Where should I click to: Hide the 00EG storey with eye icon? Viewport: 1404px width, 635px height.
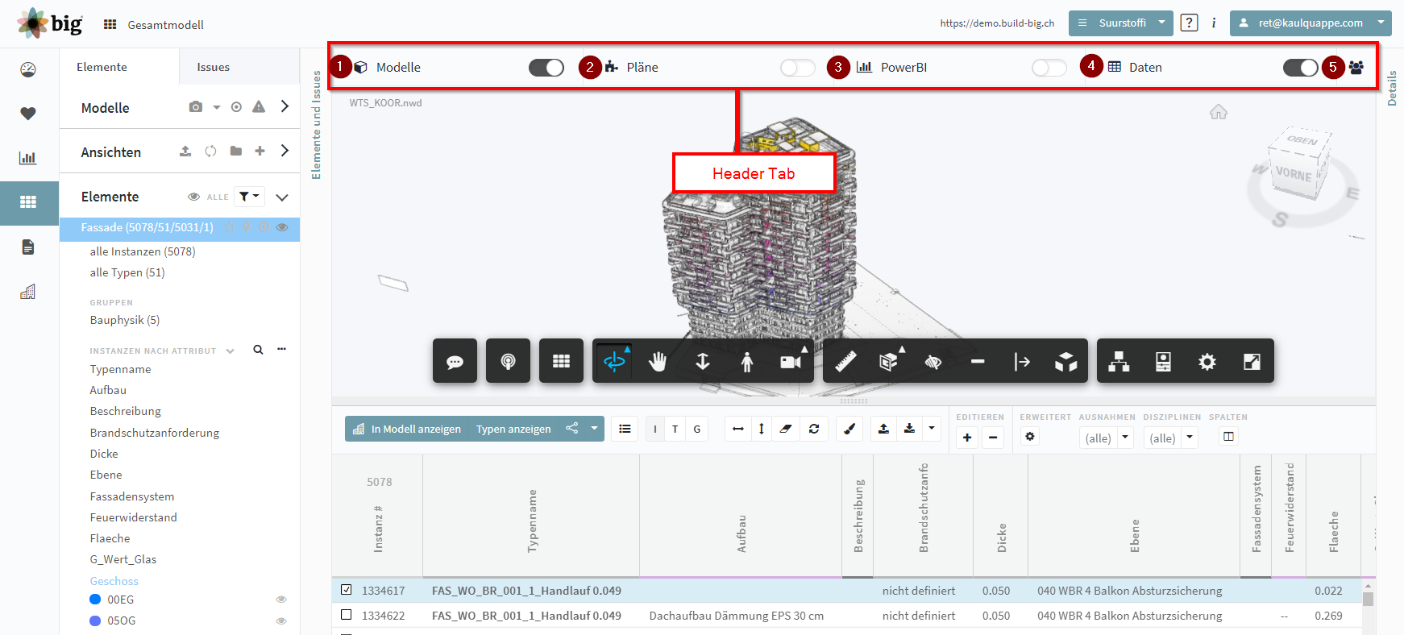point(281,600)
